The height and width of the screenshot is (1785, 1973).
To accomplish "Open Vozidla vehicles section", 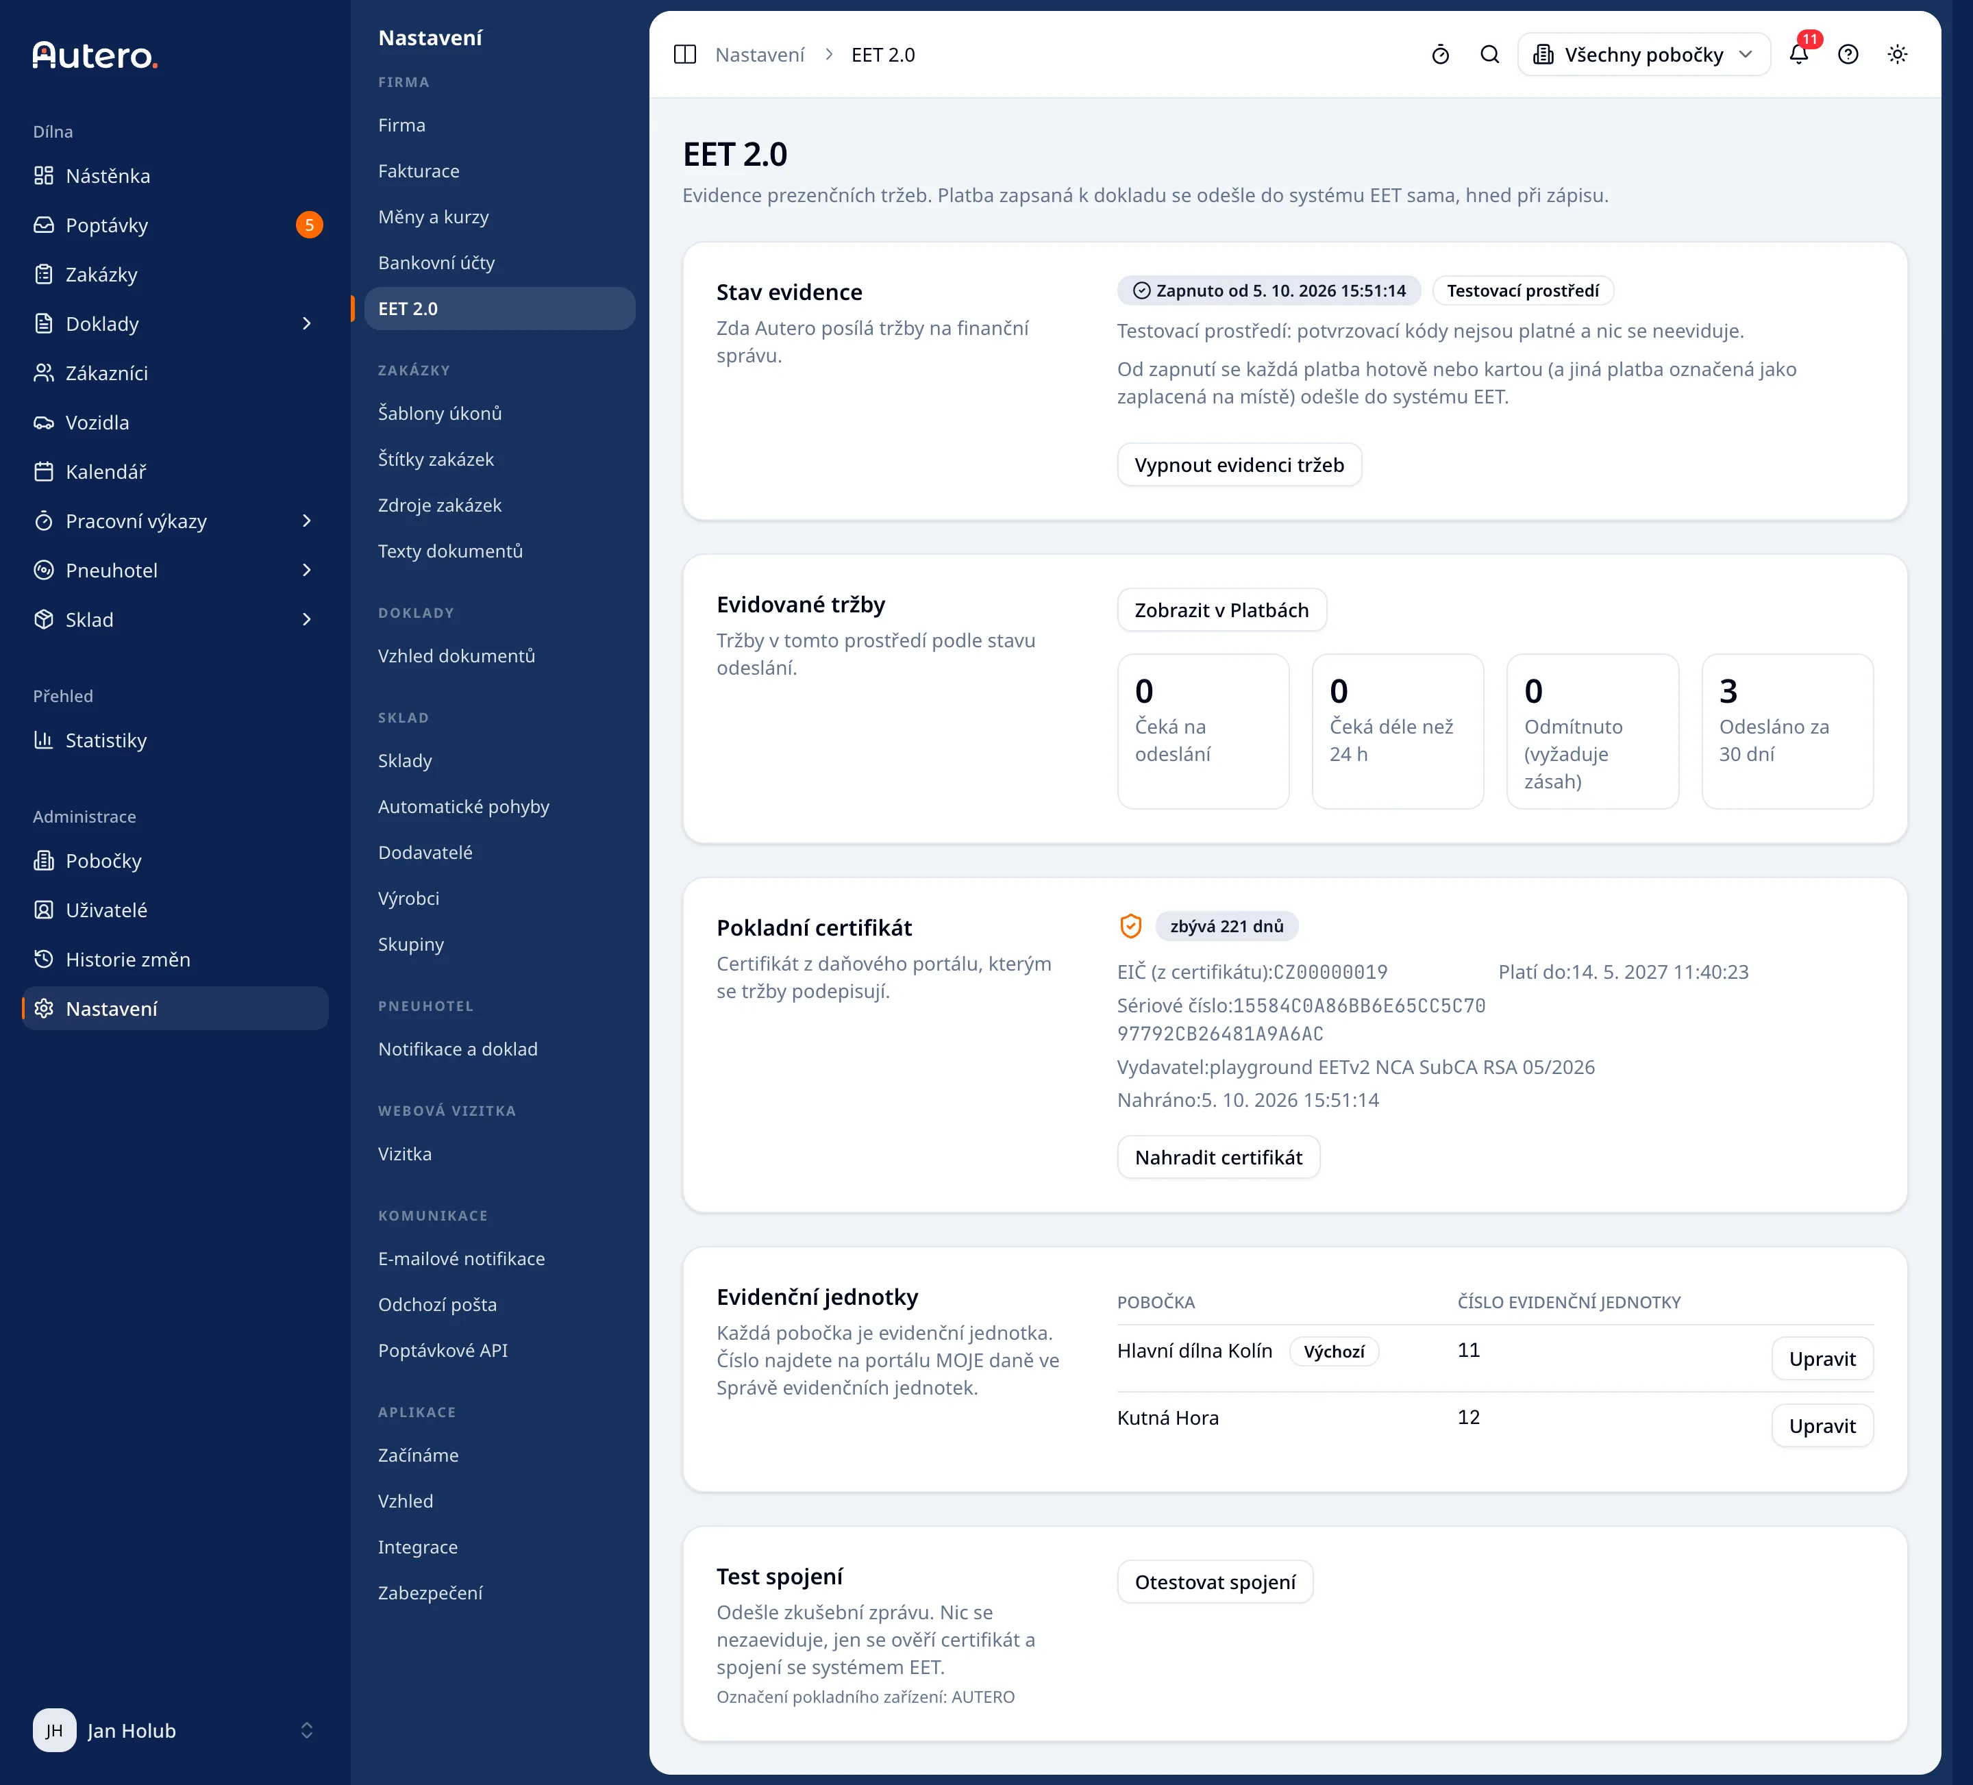I will 175,423.
